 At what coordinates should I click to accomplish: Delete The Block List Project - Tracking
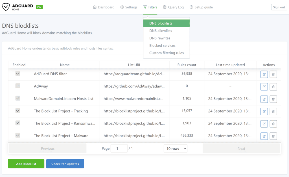(273, 112)
